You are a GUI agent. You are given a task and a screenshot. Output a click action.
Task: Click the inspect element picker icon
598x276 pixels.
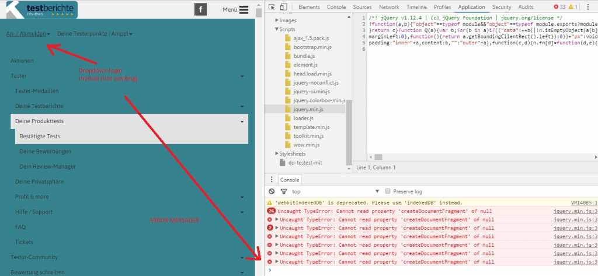pos(272,7)
